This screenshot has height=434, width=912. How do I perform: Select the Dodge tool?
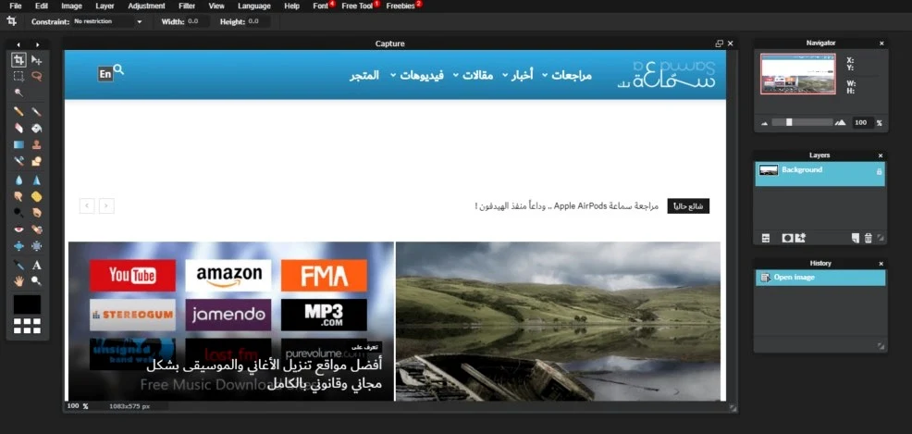tap(18, 213)
